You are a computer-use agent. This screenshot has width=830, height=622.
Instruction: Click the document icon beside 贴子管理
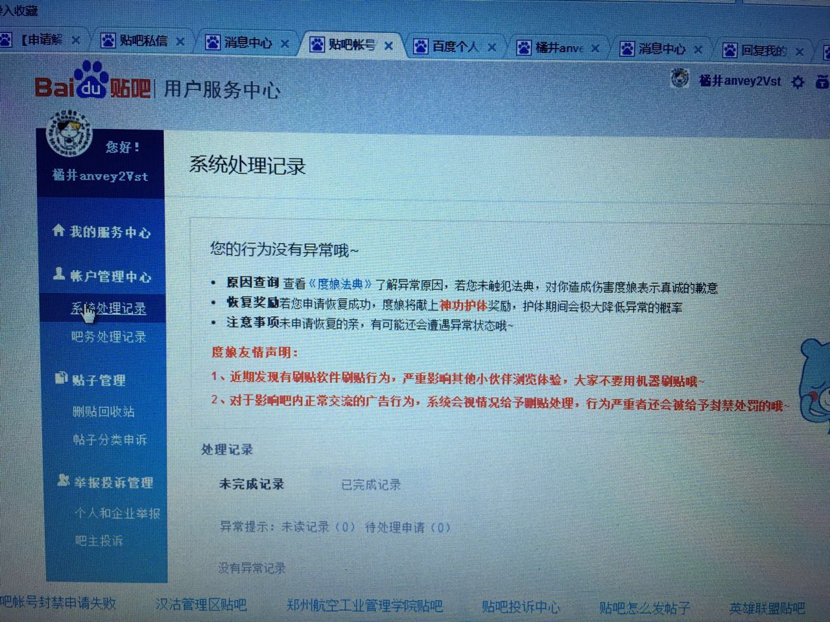click(61, 378)
